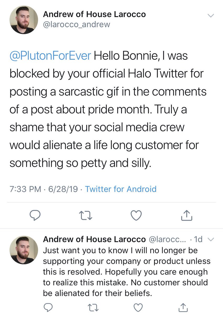
Task: Open the main tweet options chevron
Action: [210, 16]
